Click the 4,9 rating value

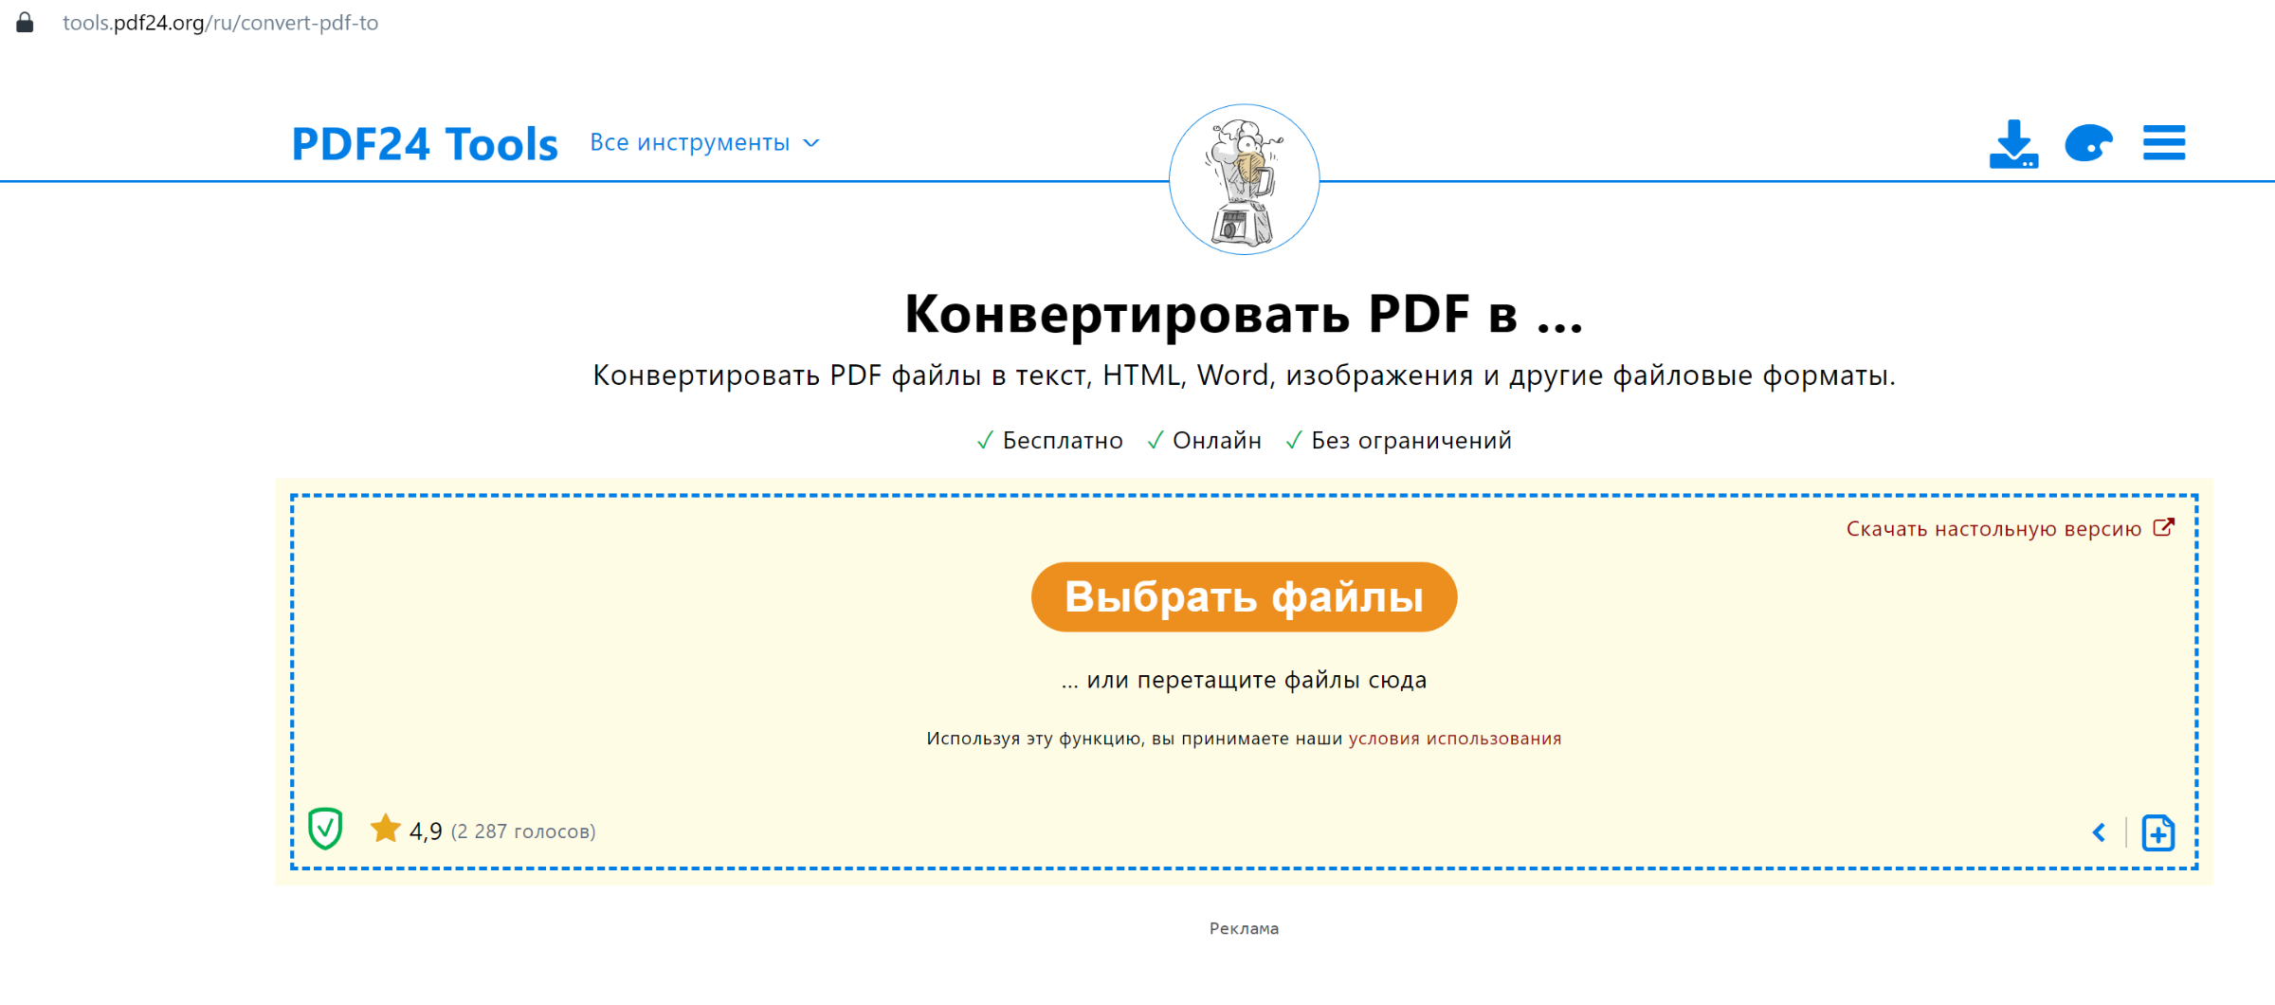tap(426, 831)
